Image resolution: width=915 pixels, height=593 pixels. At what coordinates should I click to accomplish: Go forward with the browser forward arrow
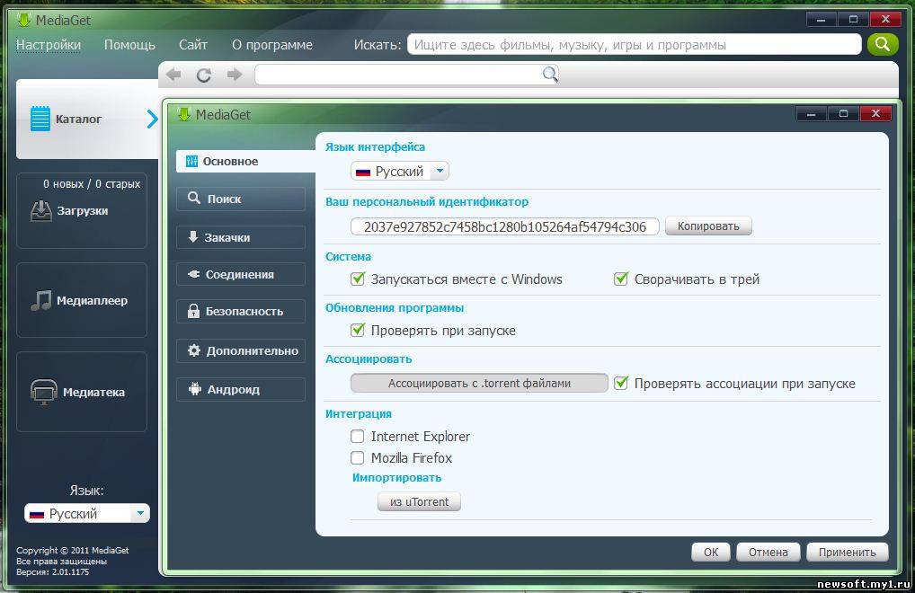(235, 75)
